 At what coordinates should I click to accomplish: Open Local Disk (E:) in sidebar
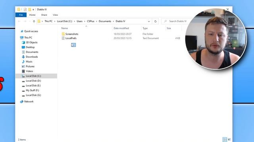[x=33, y=86]
